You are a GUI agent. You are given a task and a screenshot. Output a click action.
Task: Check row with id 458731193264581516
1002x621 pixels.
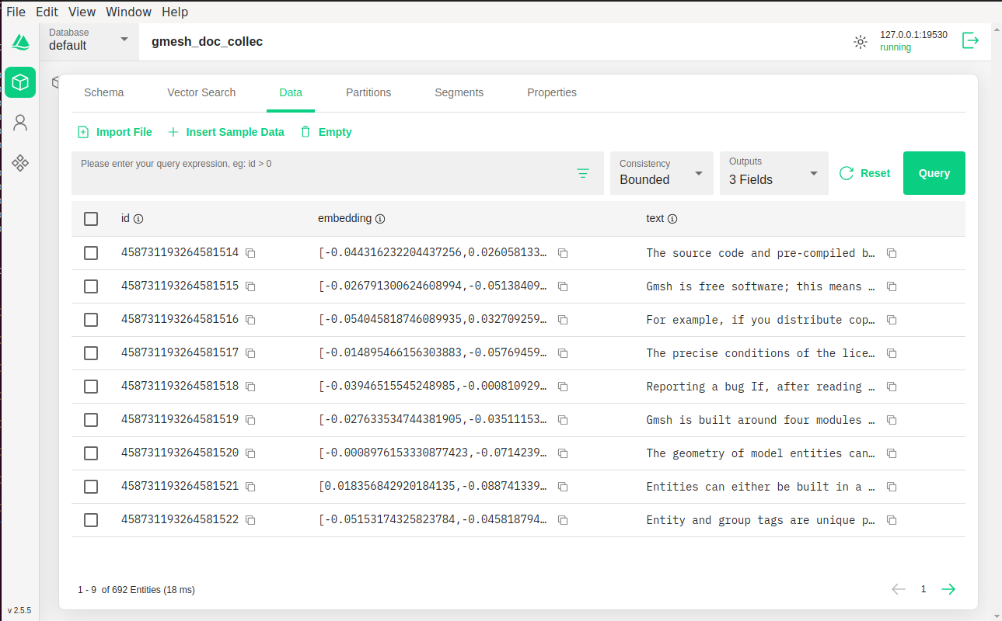click(91, 320)
